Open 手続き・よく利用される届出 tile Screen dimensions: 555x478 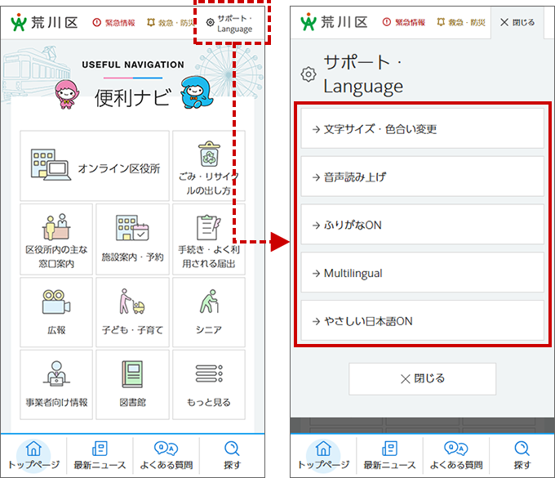(209, 239)
